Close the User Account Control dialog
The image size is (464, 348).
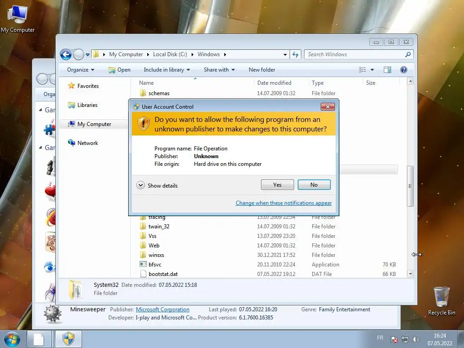coord(328,107)
